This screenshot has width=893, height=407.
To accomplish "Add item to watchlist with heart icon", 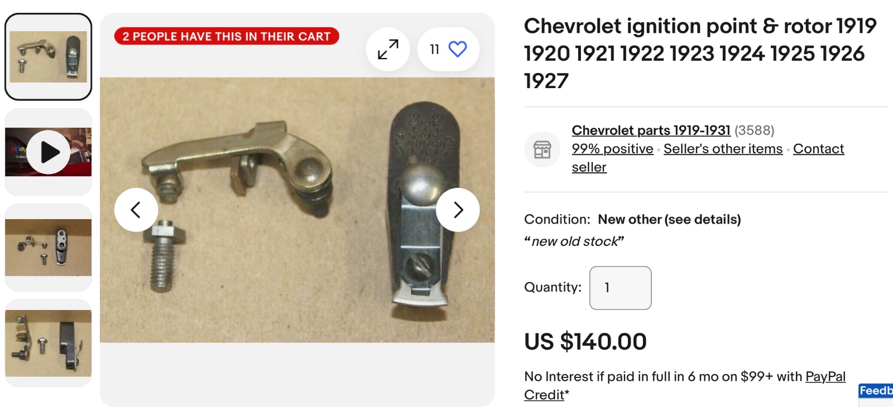I will [x=457, y=49].
